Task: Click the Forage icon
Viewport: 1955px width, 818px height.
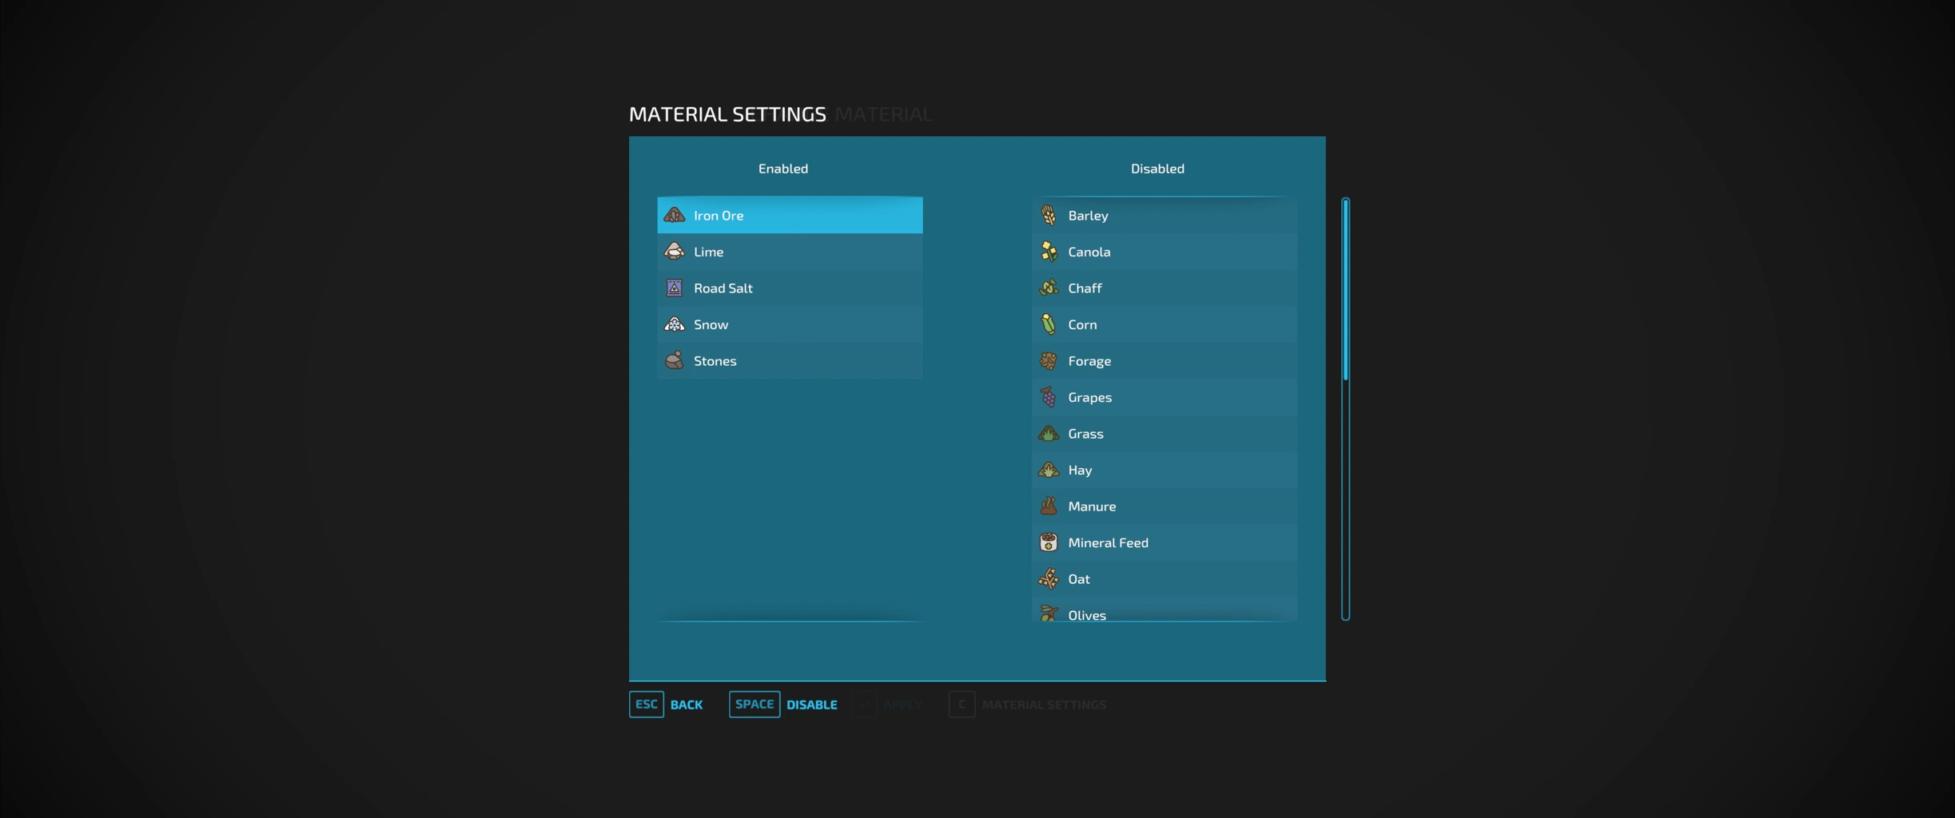Action: [1049, 360]
